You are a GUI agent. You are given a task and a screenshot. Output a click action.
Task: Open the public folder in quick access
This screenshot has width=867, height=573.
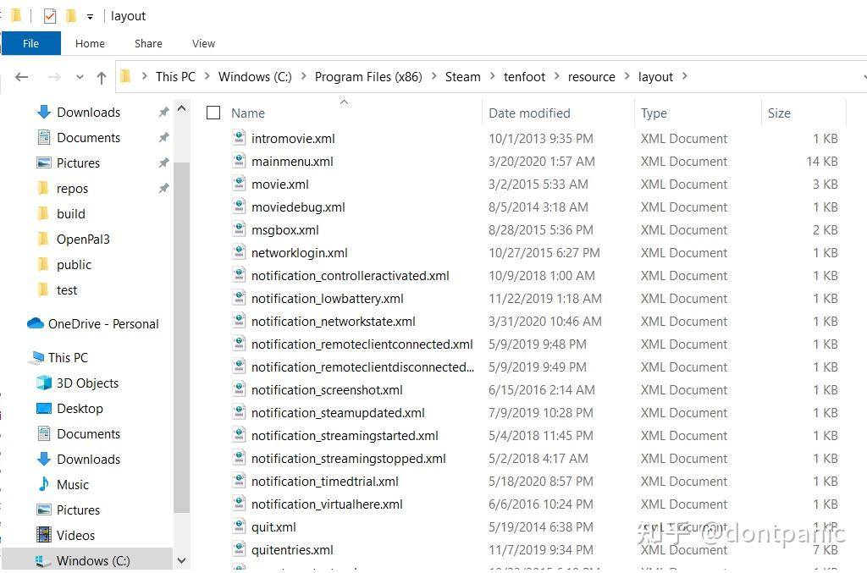click(74, 265)
